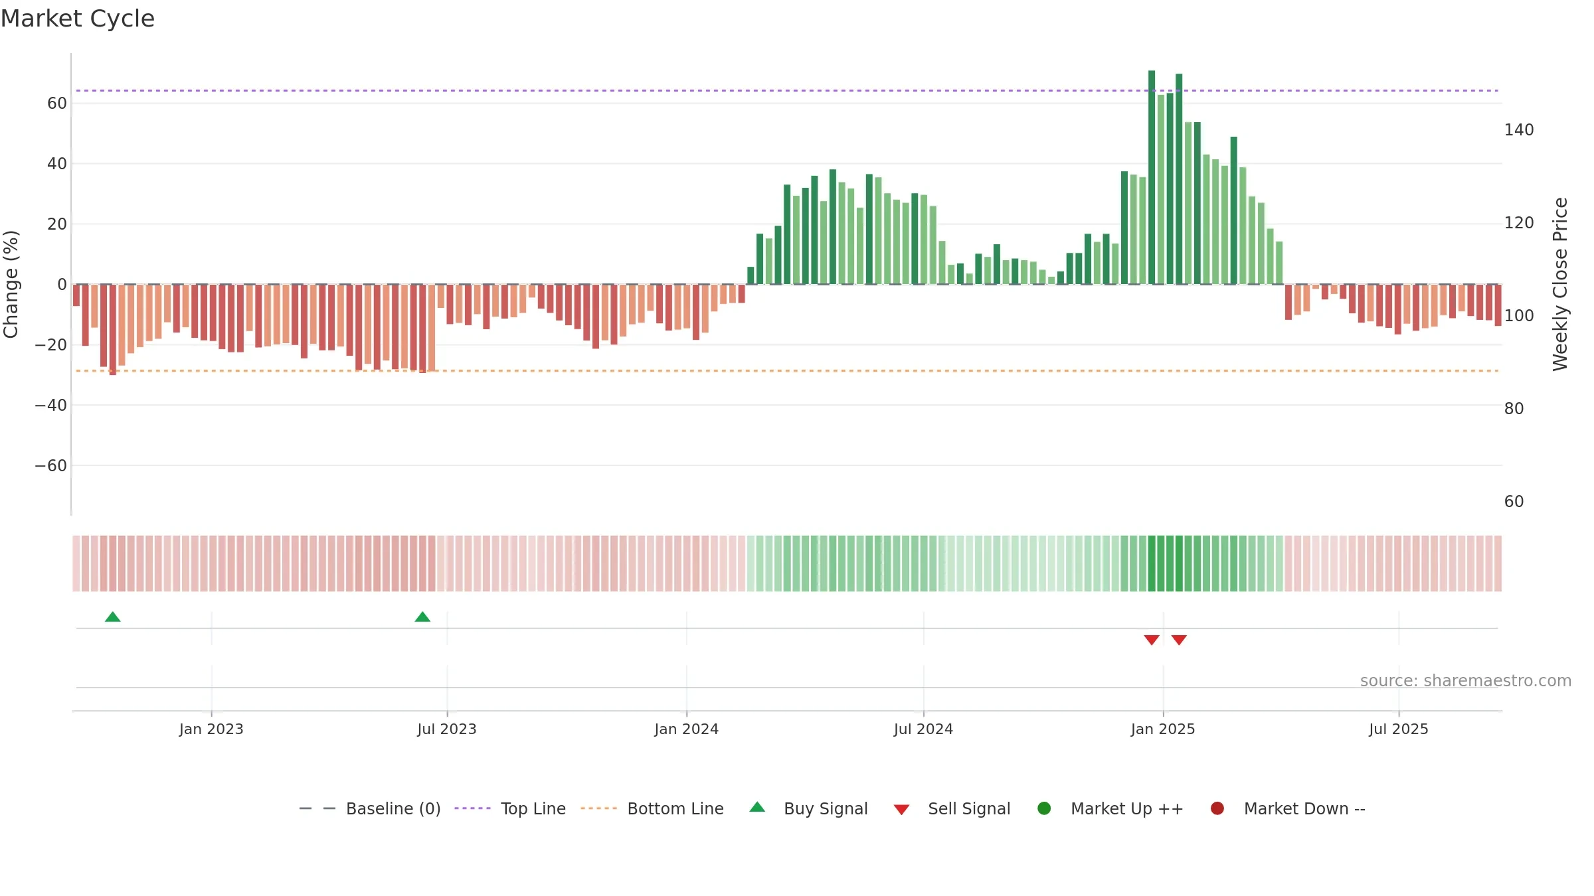The image size is (1594, 896).
Task: Toggle the Baseline (0) legend entry
Action: click(x=370, y=808)
